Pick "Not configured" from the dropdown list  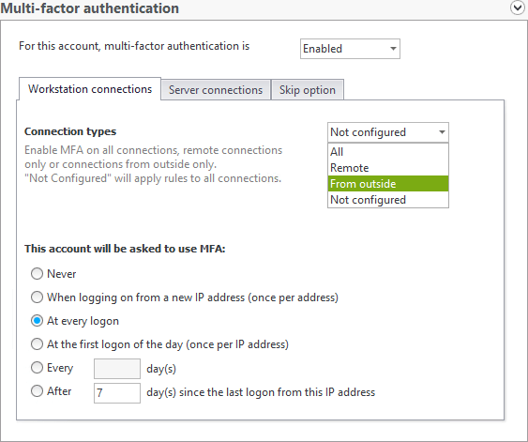pyautogui.click(x=388, y=200)
